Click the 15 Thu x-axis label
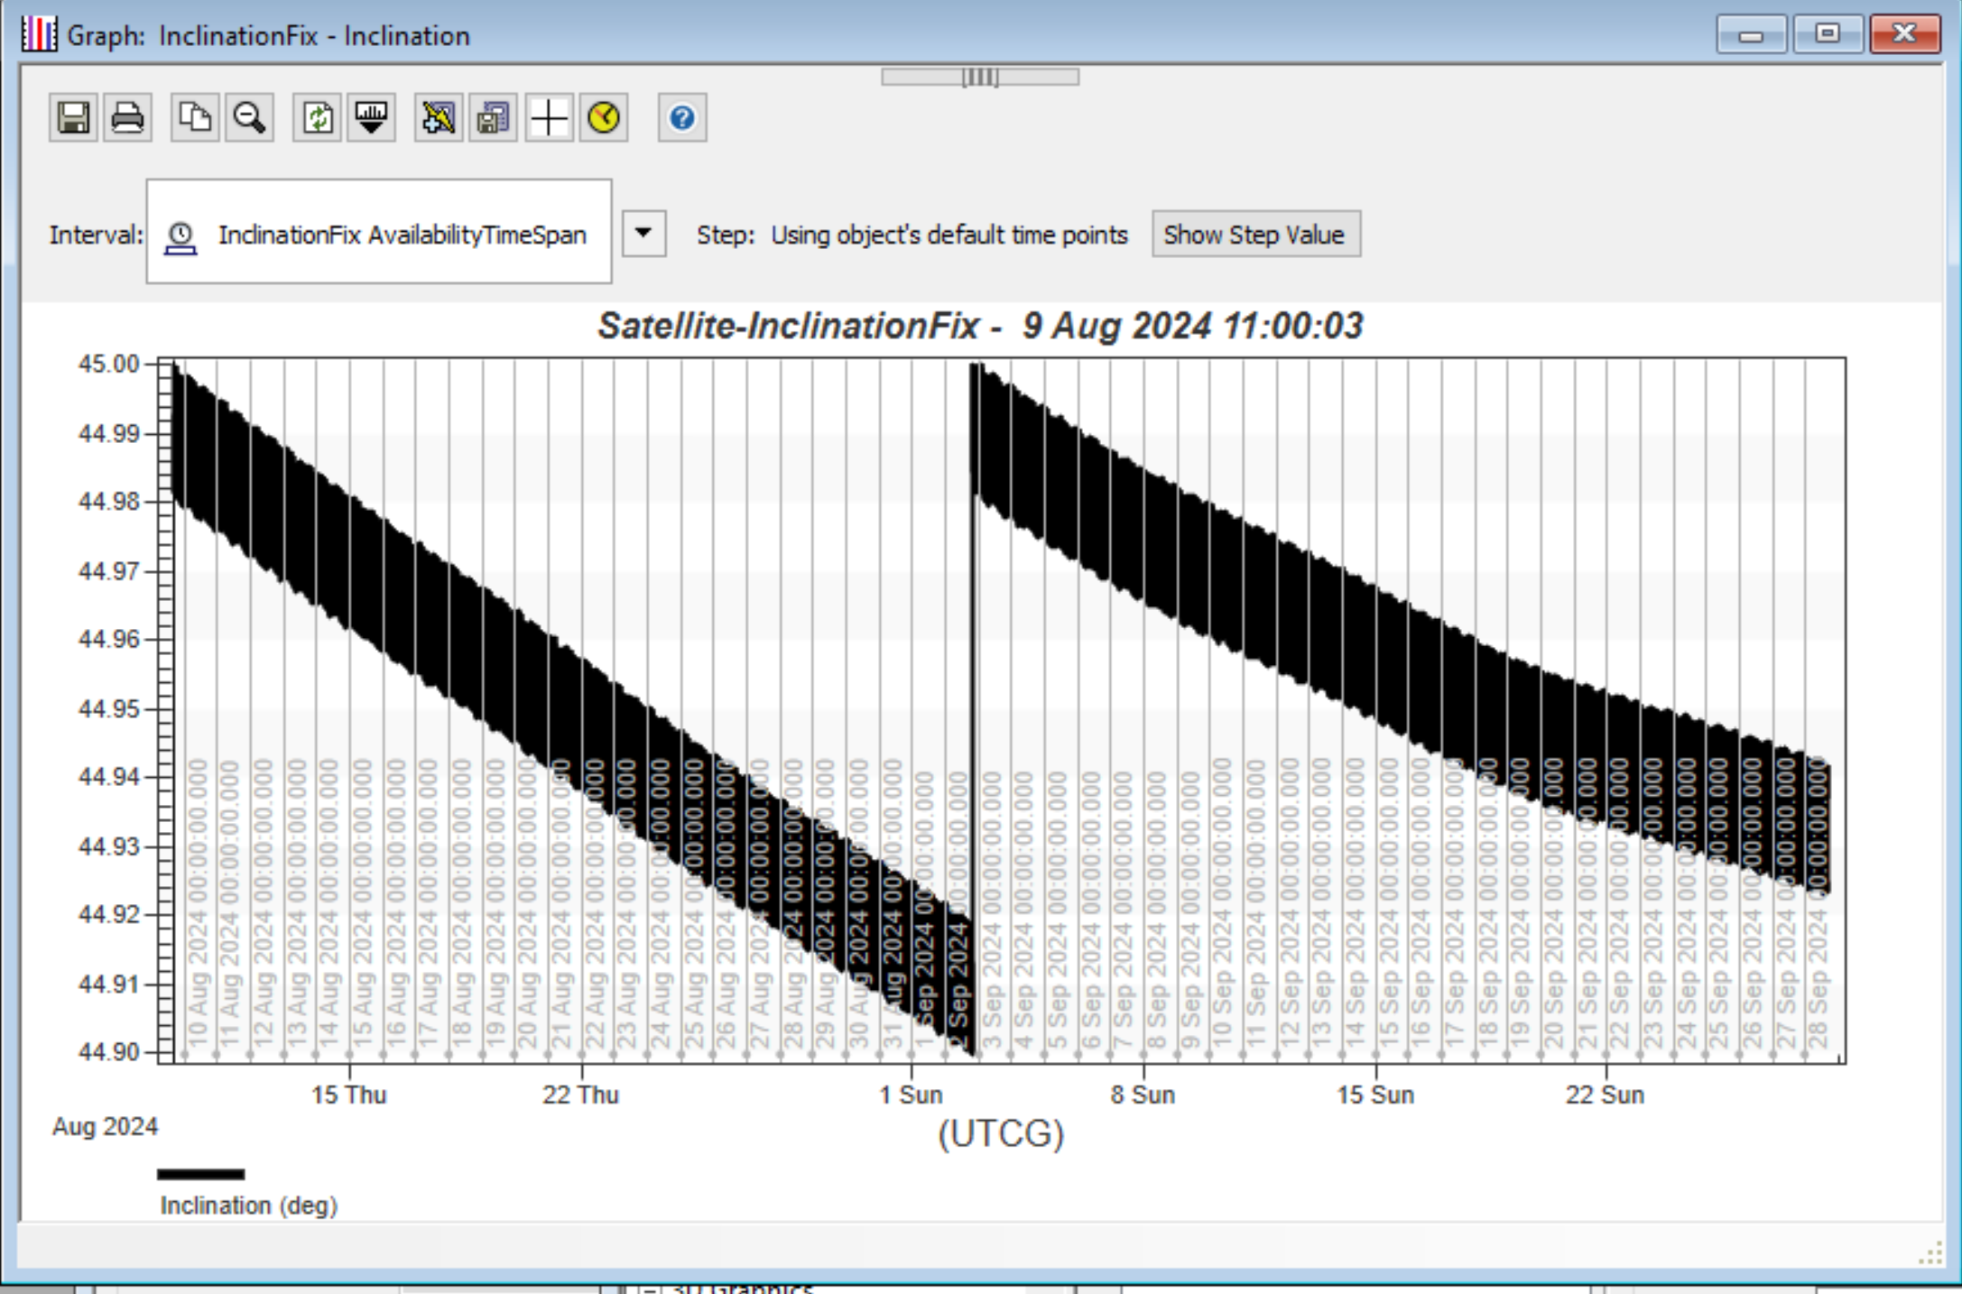The image size is (1962, 1294). coord(348,1095)
